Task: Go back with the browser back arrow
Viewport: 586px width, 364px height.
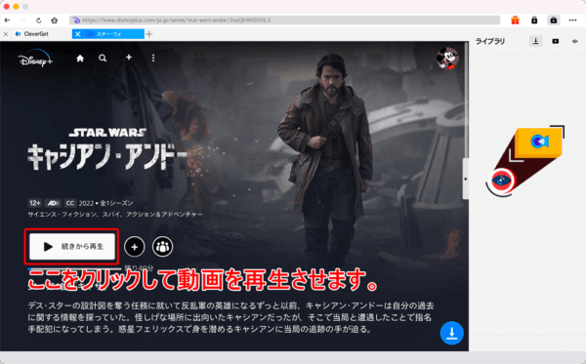Action: (x=8, y=20)
